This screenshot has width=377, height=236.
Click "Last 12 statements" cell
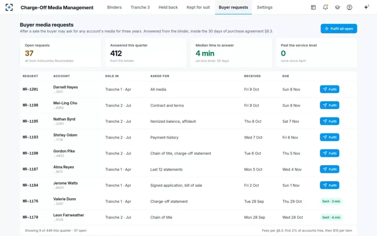click(167, 169)
